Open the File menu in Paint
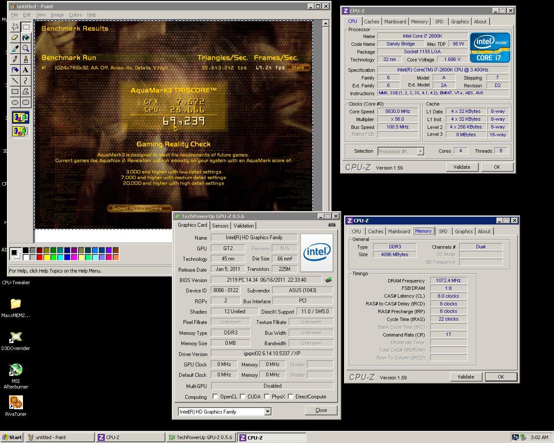 (x=14, y=15)
